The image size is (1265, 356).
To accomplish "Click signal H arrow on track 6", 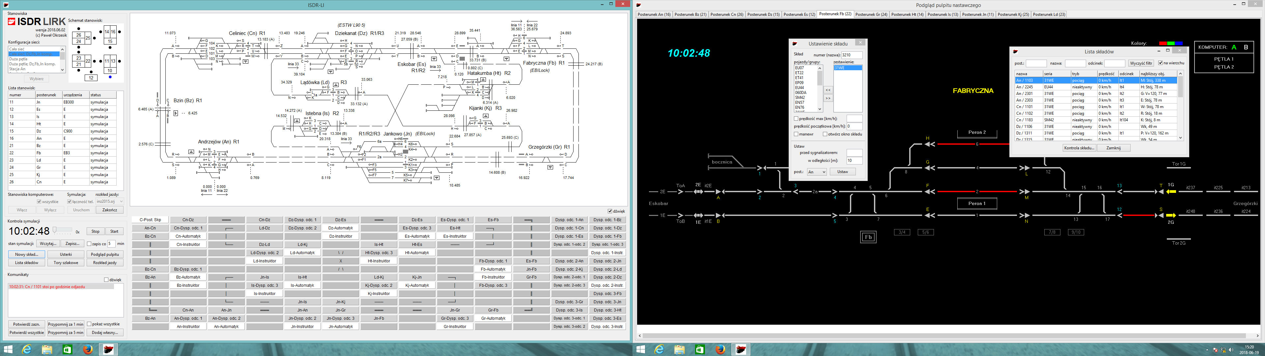I will pos(929,144).
